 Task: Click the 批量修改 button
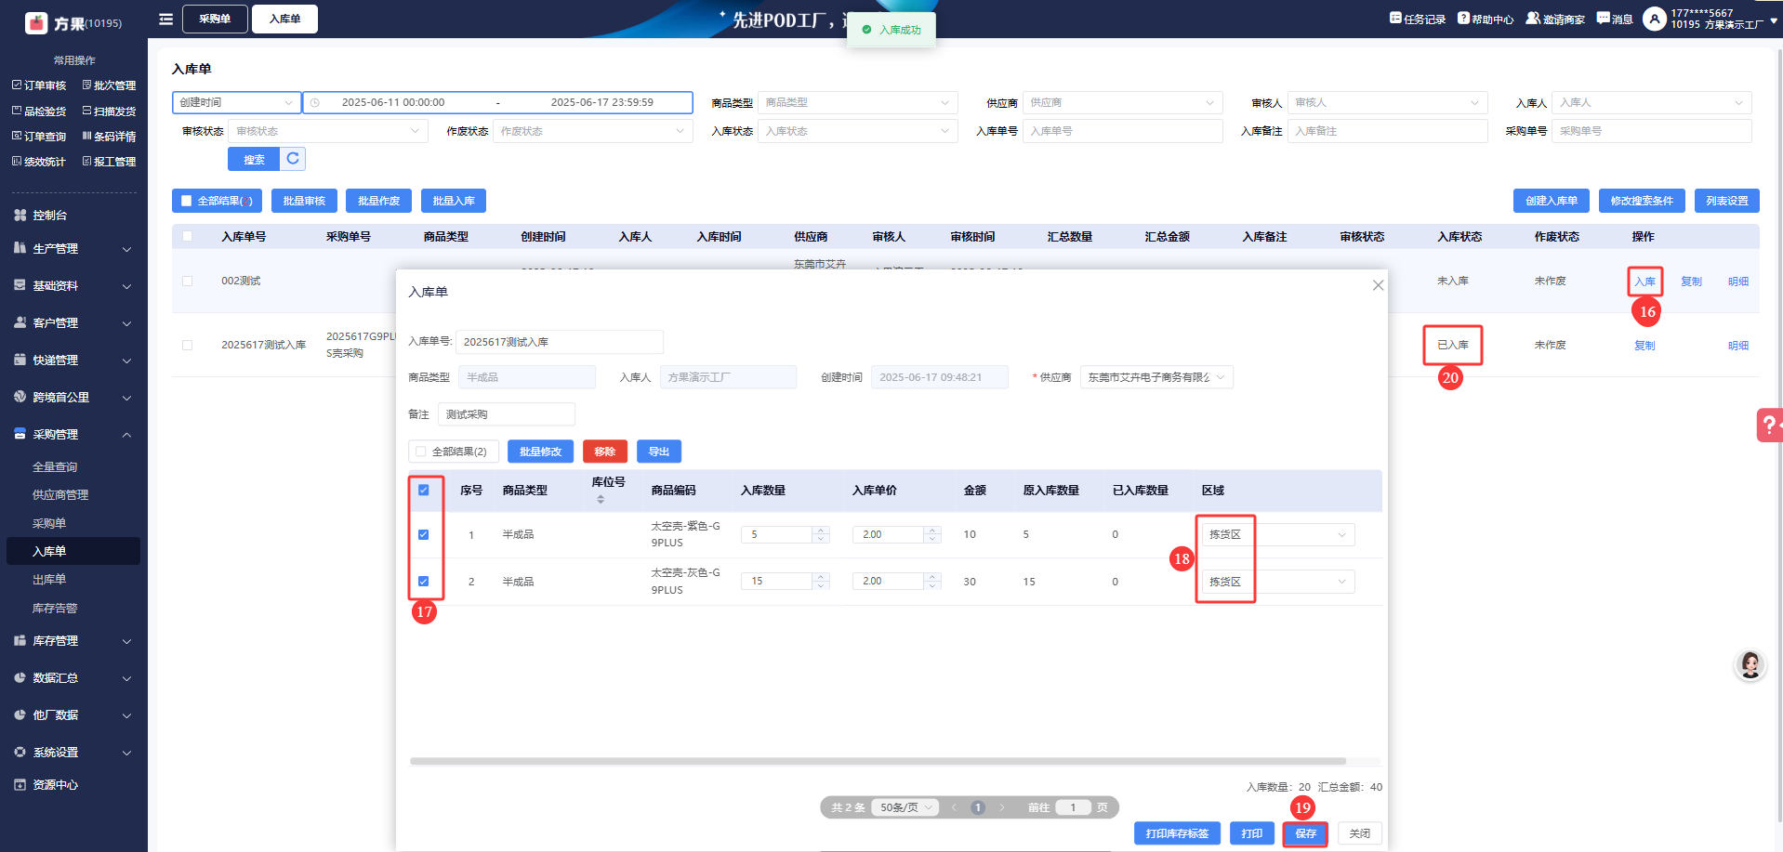(540, 452)
